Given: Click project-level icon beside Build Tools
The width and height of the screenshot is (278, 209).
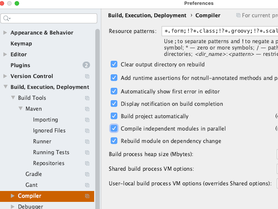Looking at the screenshot, I should [87, 98].
